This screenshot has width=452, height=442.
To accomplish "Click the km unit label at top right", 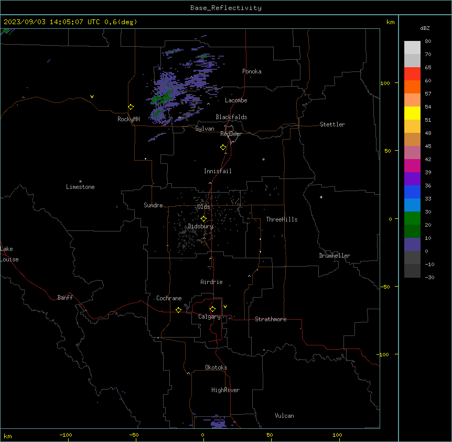I will pos(390,22).
